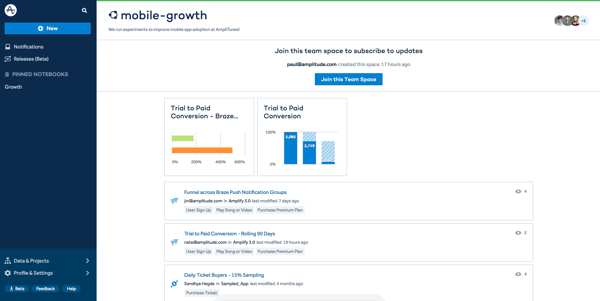
Task: Open the Trial to Paid Conversion bar chart thumbnail
Action: click(x=302, y=137)
